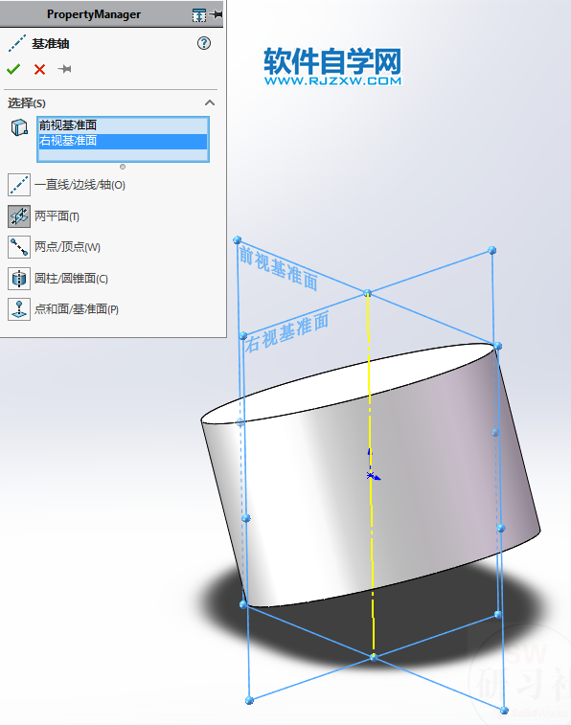Open help for 基准轴 feature
This screenshot has width=571, height=725.
point(204,43)
